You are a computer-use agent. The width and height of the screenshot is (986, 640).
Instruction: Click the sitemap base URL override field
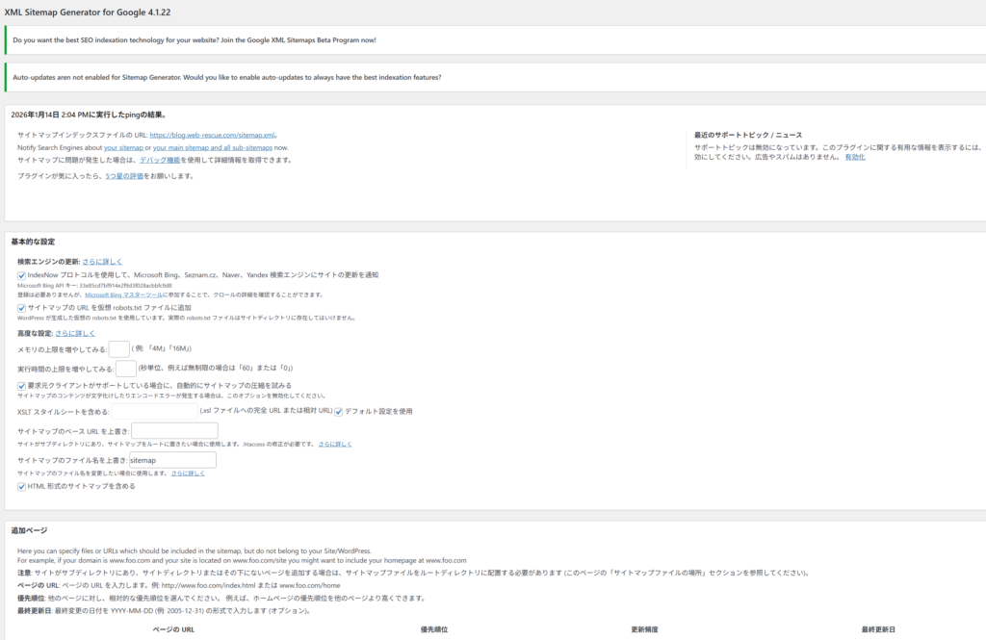174,431
